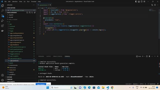This screenshot has width=160, height=90.
Task: Click New File icon in ANGULARDEMOS header
Action: tap(27, 12)
